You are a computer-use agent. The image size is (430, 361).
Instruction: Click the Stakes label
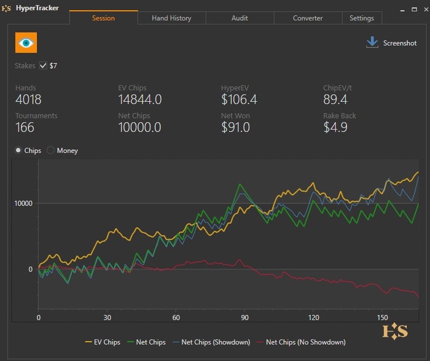tap(25, 66)
